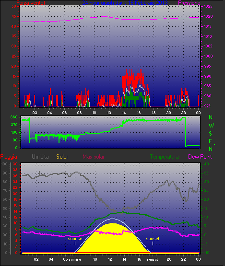Click the green E compass letter
Image resolution: width=225 pixels, height=266 pixels.
coord(211,141)
